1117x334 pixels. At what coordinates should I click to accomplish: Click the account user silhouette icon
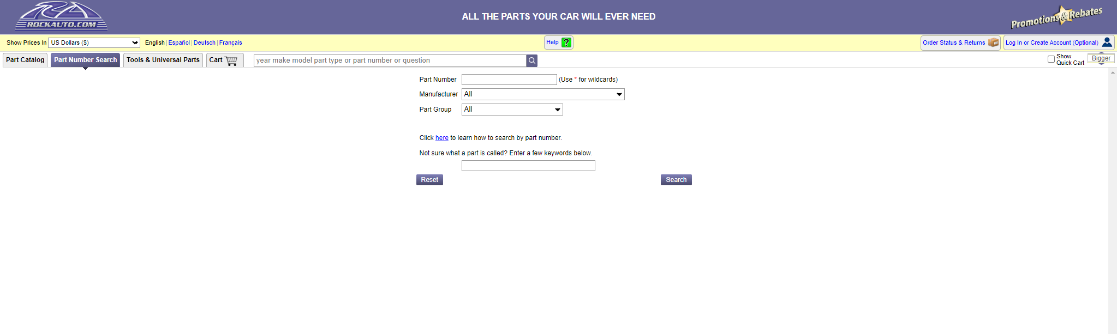(1107, 42)
